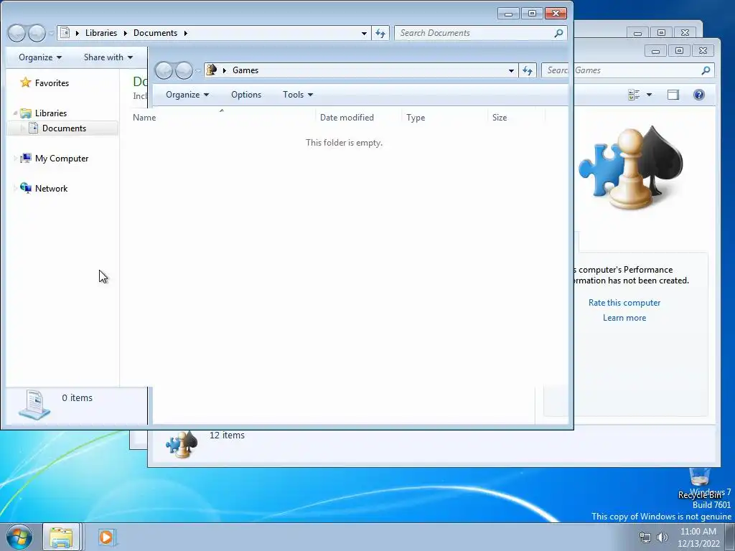Click Documents breadcrumb in address bar

tap(155, 33)
